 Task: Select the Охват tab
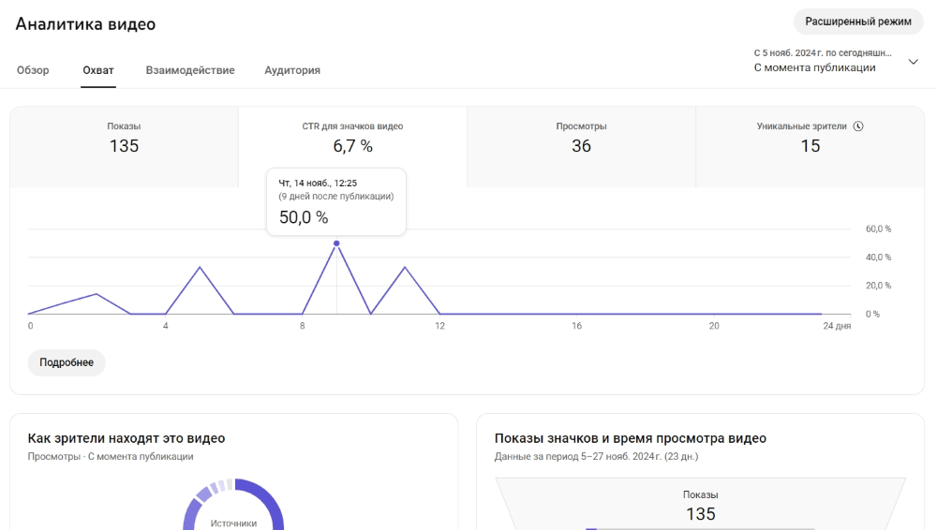click(x=98, y=70)
